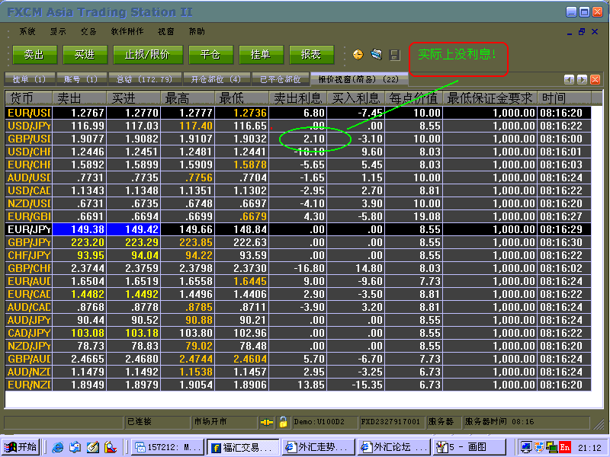The image size is (610, 457).
Task: Click the padlock icon in the status bar
Action: pyautogui.click(x=282, y=421)
